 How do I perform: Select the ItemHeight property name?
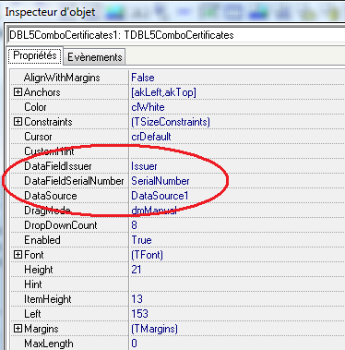point(48,299)
